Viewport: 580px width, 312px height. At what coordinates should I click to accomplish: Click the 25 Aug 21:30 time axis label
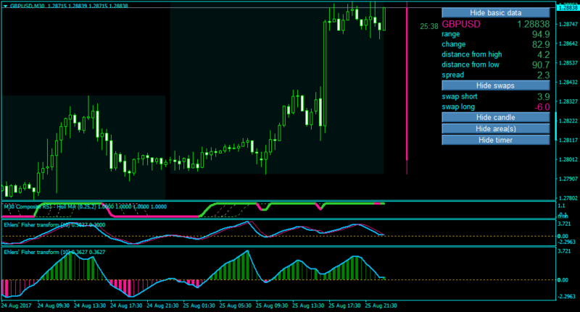[x=381, y=305]
